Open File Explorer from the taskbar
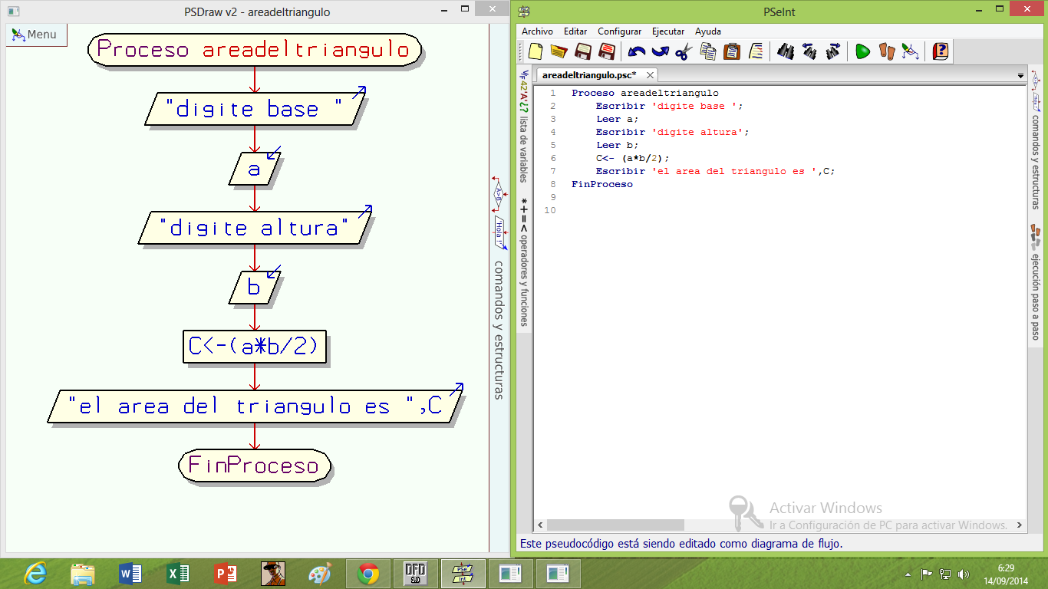Image resolution: width=1048 pixels, height=589 pixels. pos(83,574)
